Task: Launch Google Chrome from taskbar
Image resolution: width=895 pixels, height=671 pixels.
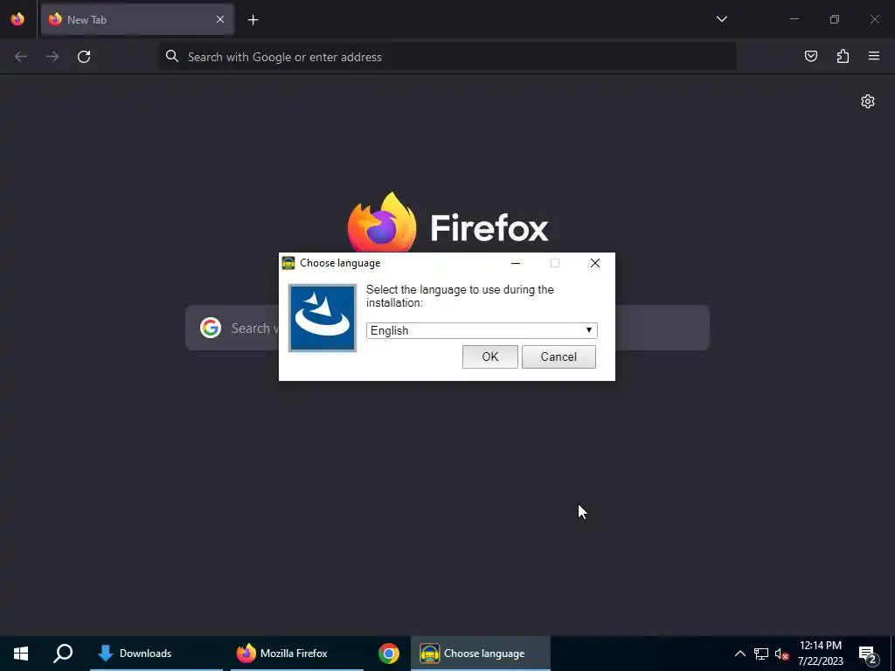Action: (x=388, y=654)
